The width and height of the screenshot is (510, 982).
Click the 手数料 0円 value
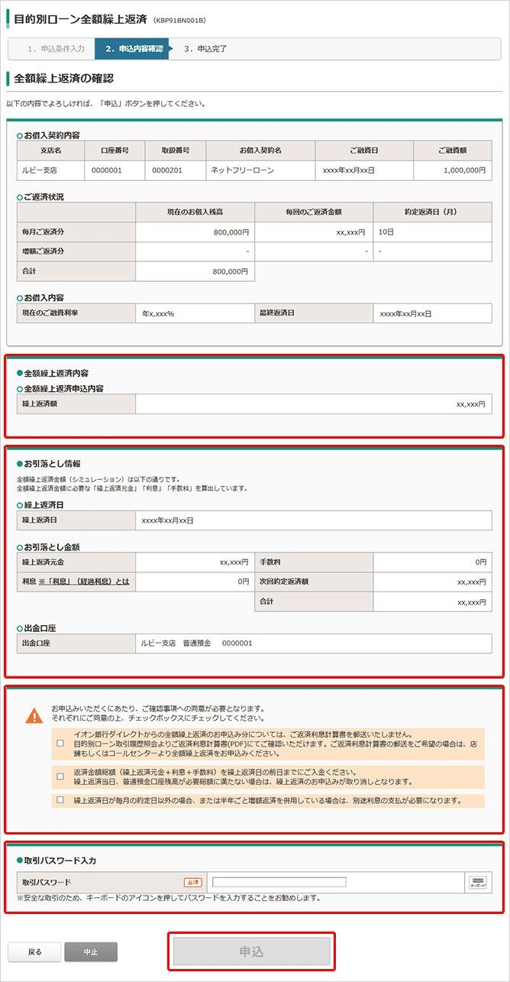[433, 562]
